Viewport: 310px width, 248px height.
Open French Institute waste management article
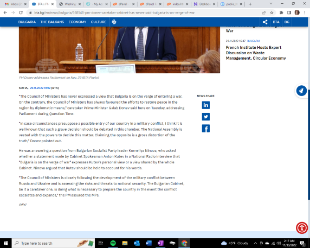click(x=256, y=53)
